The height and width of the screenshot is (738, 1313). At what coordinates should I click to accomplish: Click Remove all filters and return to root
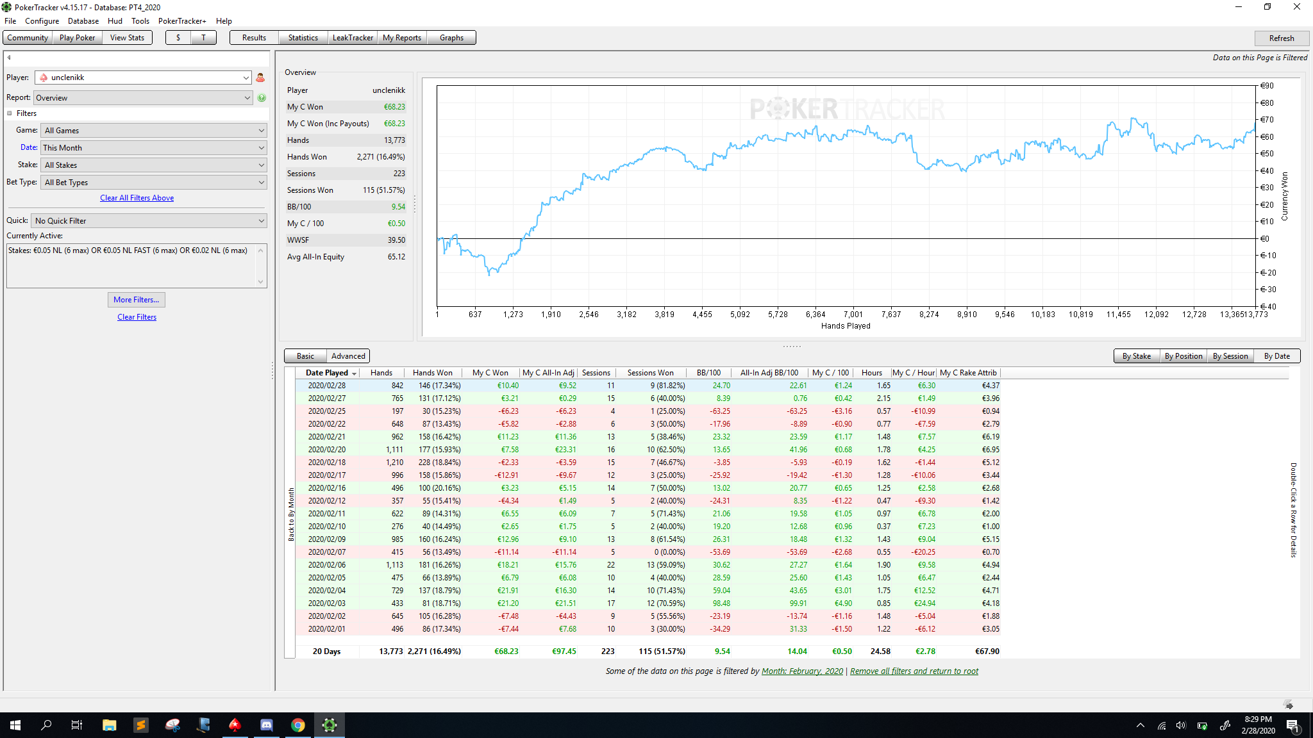point(914,671)
